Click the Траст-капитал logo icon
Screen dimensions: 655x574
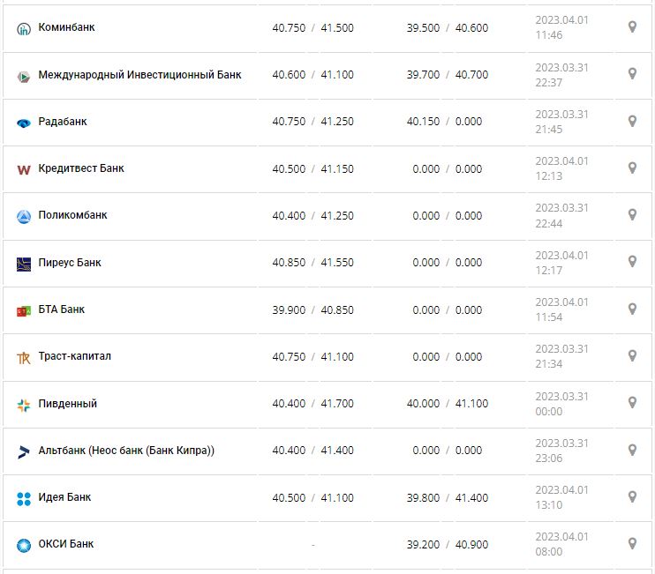(x=24, y=357)
